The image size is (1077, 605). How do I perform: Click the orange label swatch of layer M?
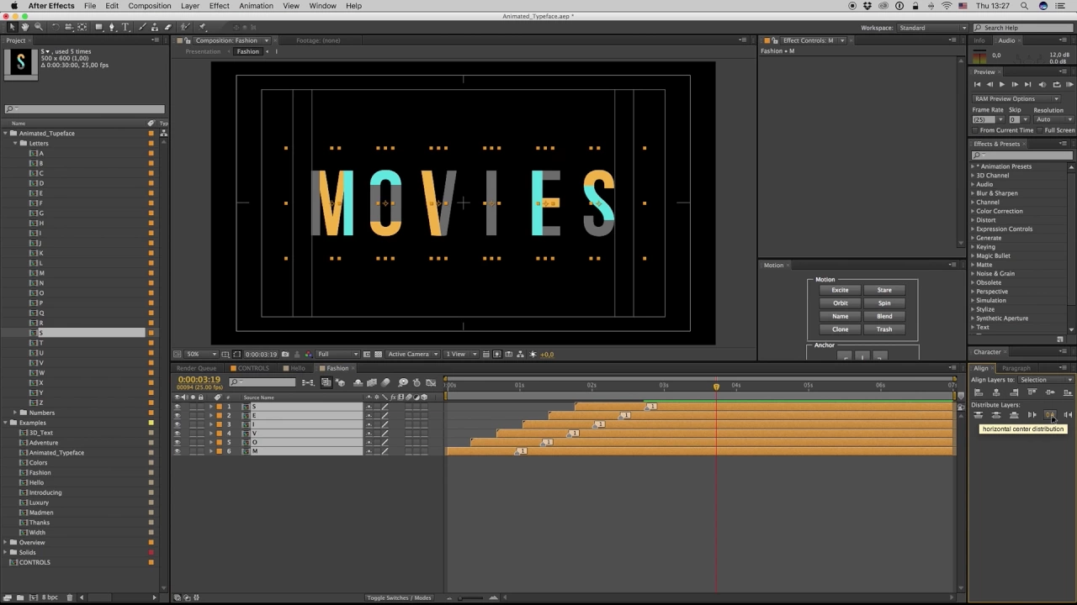pos(219,452)
